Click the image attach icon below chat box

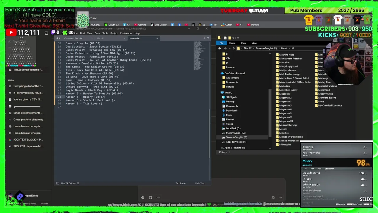pyautogui.click(x=150, y=198)
